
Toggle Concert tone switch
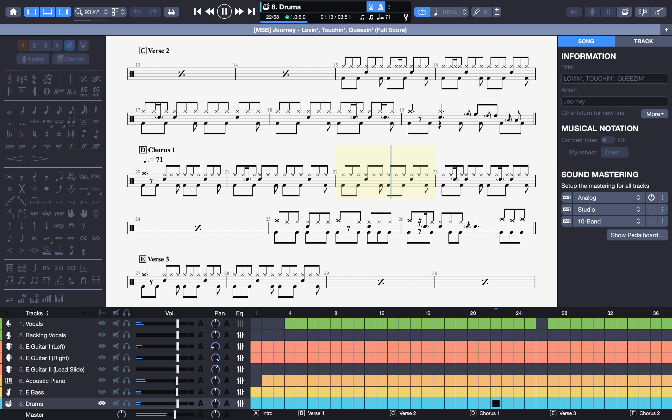pyautogui.click(x=608, y=140)
